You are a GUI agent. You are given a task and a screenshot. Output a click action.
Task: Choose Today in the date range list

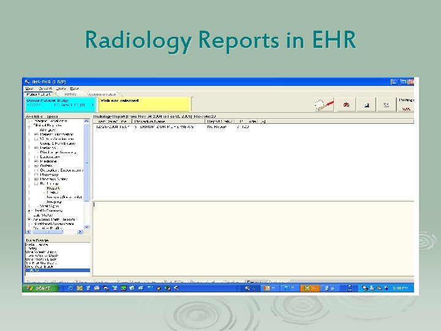coord(31,248)
